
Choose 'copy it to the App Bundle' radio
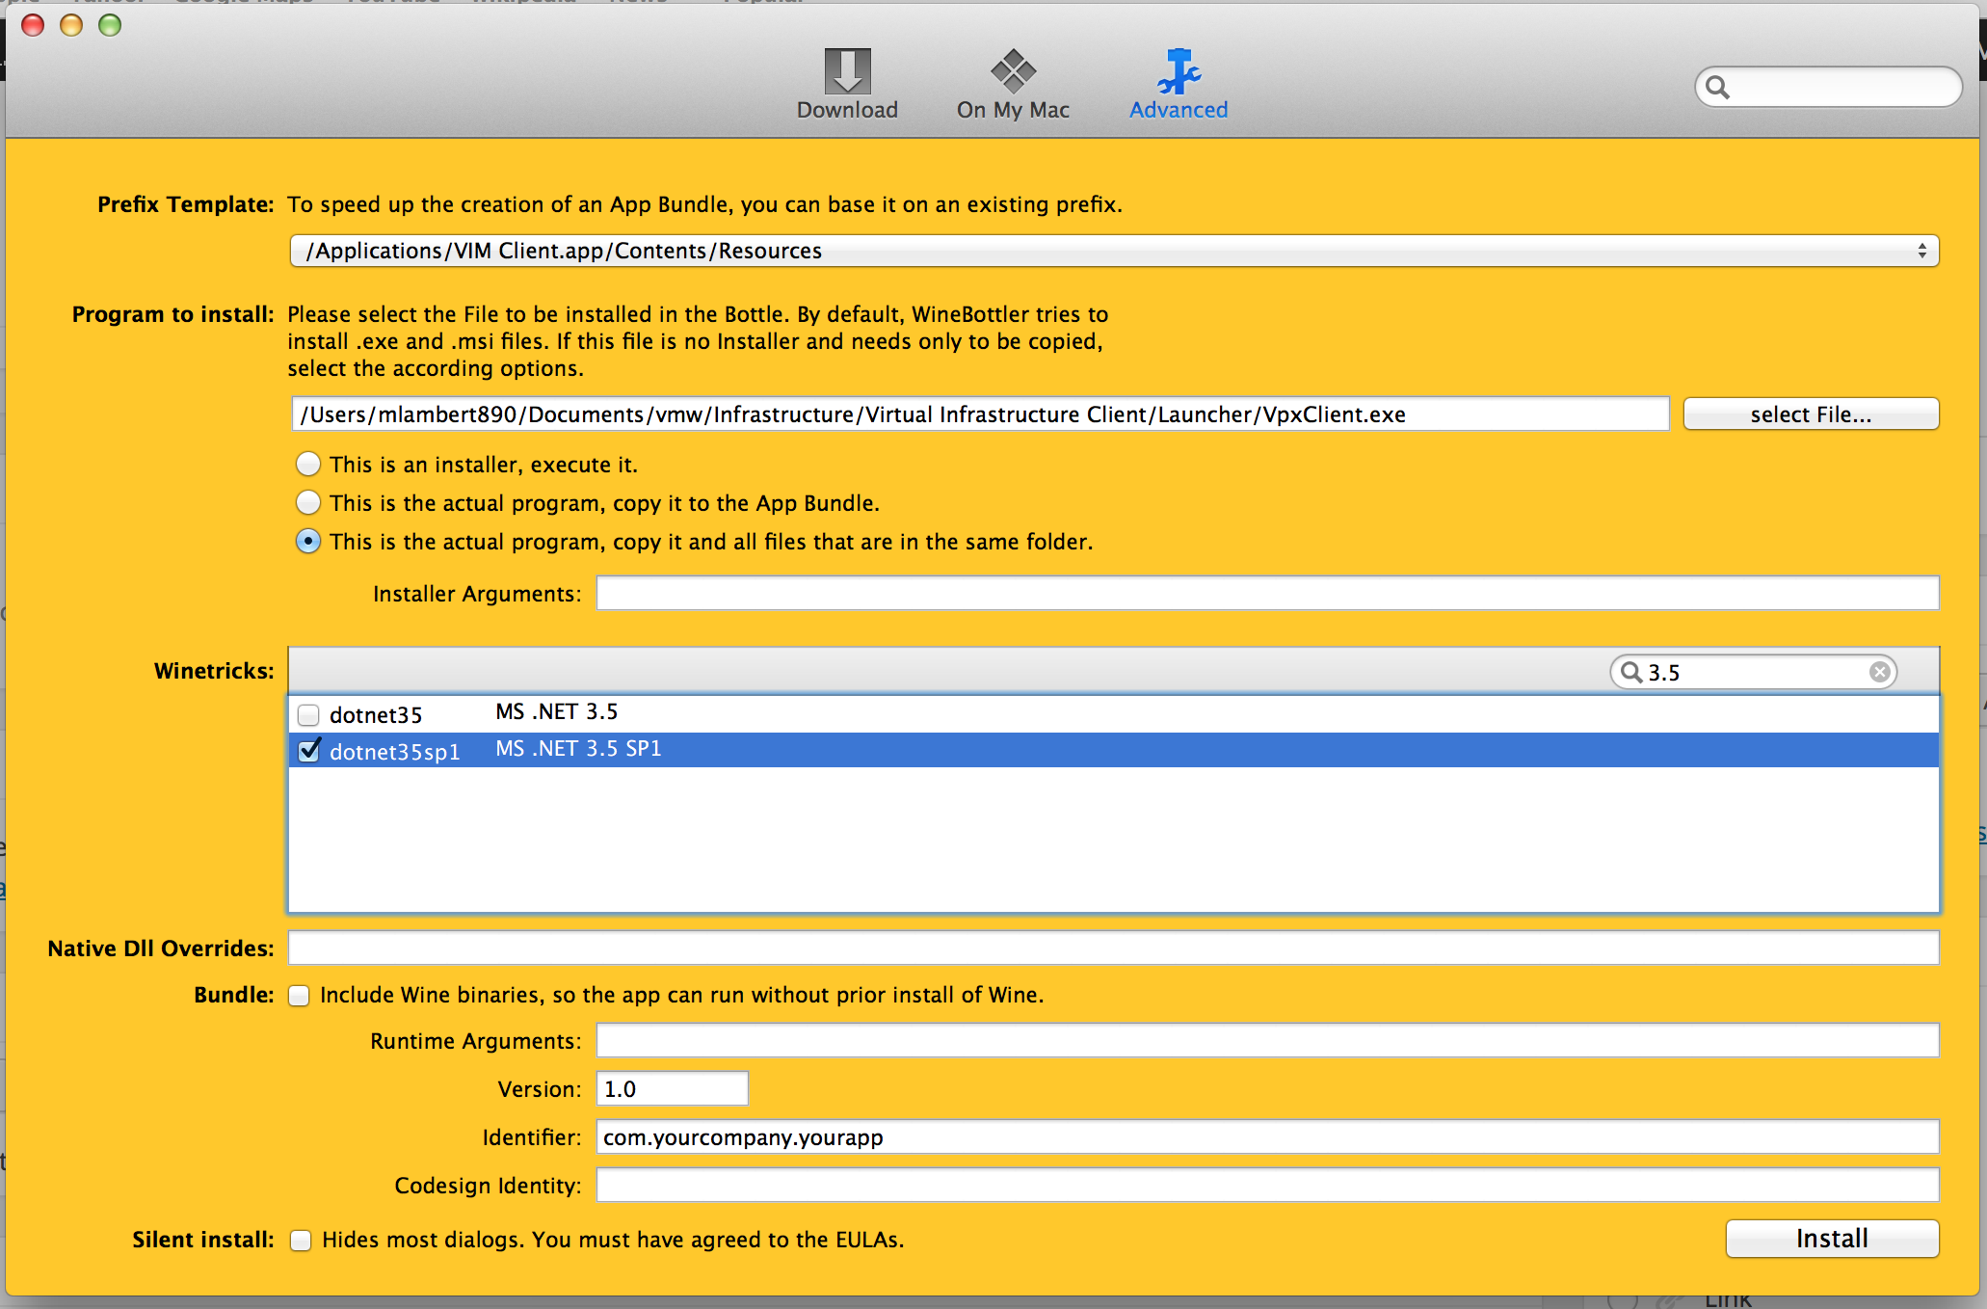click(308, 503)
